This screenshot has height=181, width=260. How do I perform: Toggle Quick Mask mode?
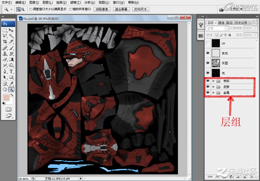tap(8, 109)
